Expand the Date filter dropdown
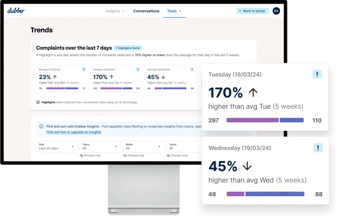Viewport: 340px width, 220px height. [57, 146]
